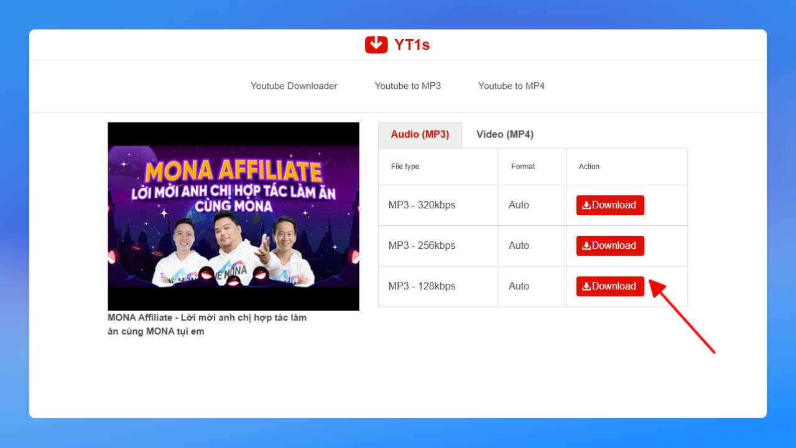Click the File type column header

pyautogui.click(x=405, y=167)
